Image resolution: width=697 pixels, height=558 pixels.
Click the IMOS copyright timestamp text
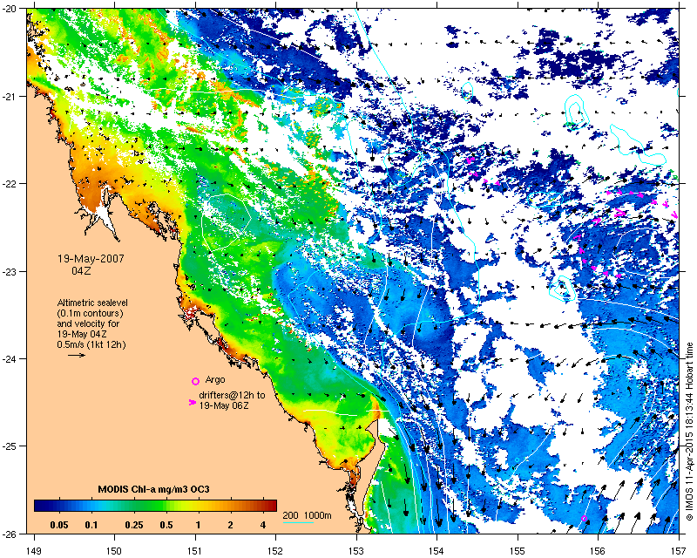[x=689, y=432]
